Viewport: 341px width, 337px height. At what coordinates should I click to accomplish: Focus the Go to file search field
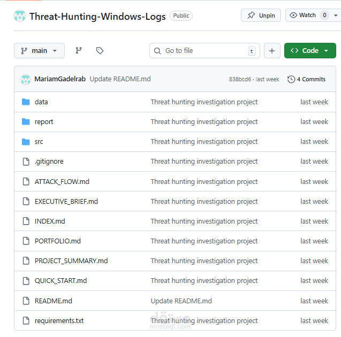[204, 51]
